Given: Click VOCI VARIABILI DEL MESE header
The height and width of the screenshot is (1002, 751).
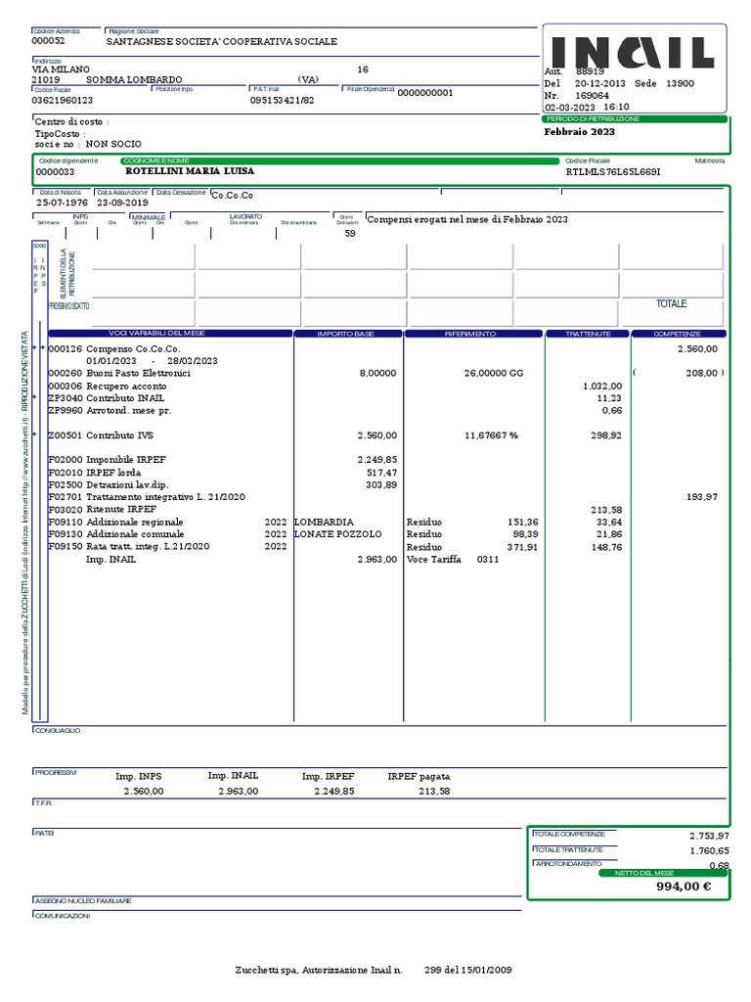Looking at the screenshot, I should (170, 334).
